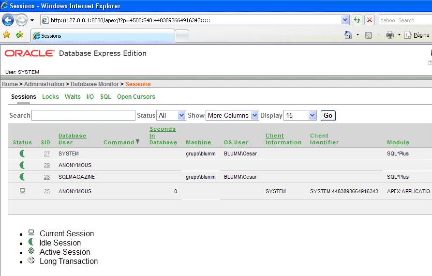
Task: Switch to the Waits tab
Action: point(73,97)
